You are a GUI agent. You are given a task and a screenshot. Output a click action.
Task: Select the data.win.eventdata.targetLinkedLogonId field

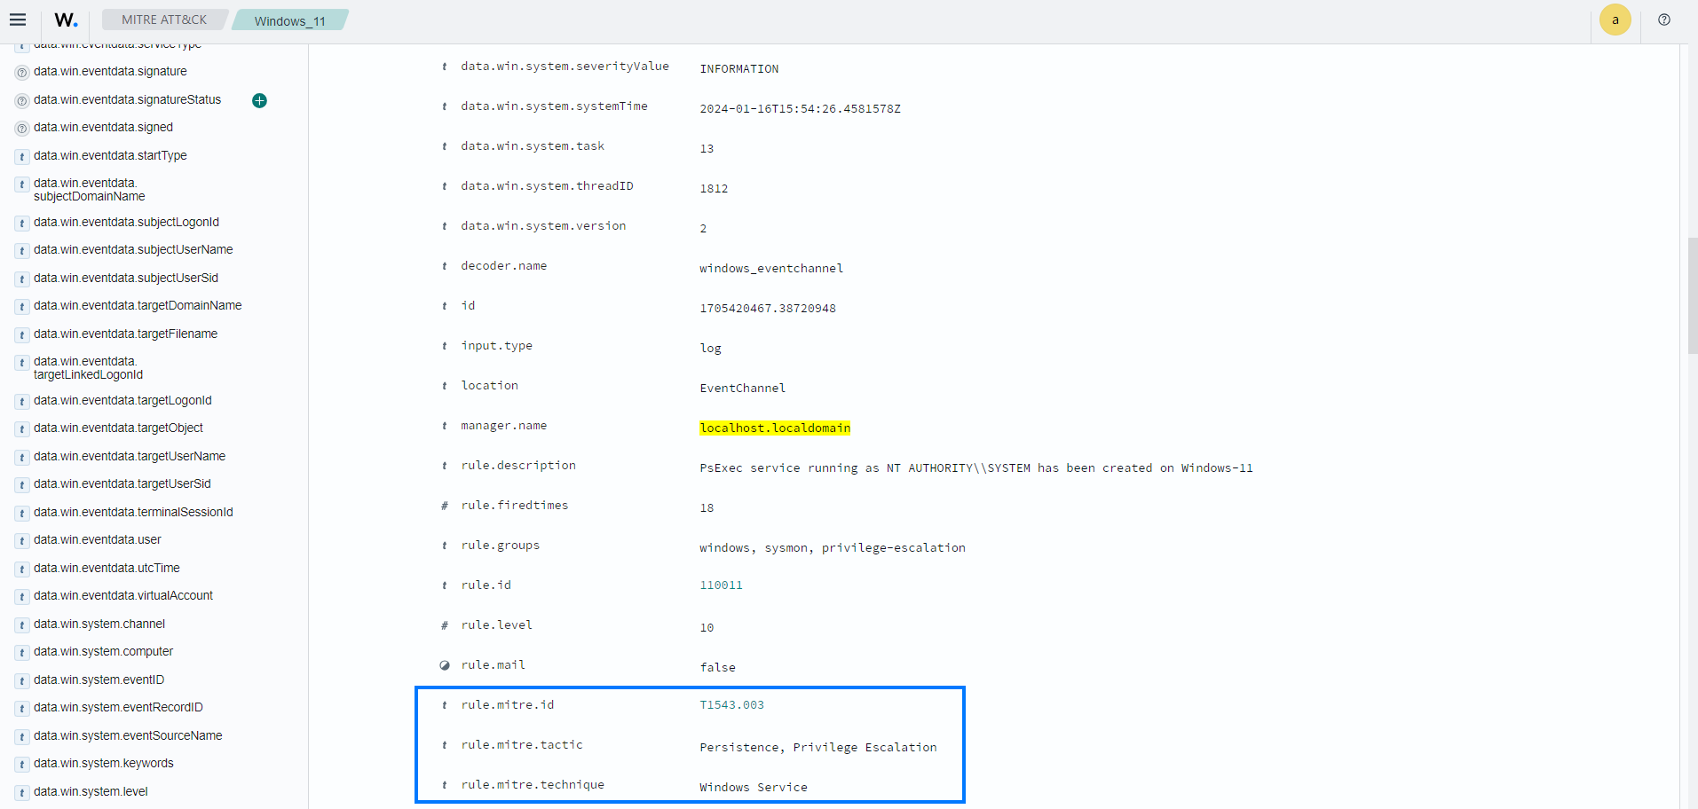pos(88,368)
